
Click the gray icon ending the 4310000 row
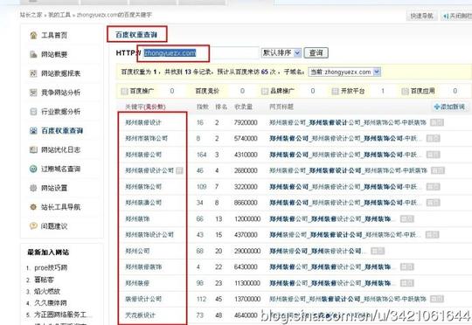434,155
